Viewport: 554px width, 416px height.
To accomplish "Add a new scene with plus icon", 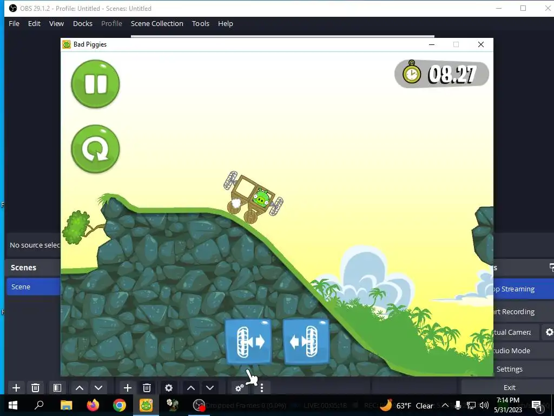I will [16, 388].
